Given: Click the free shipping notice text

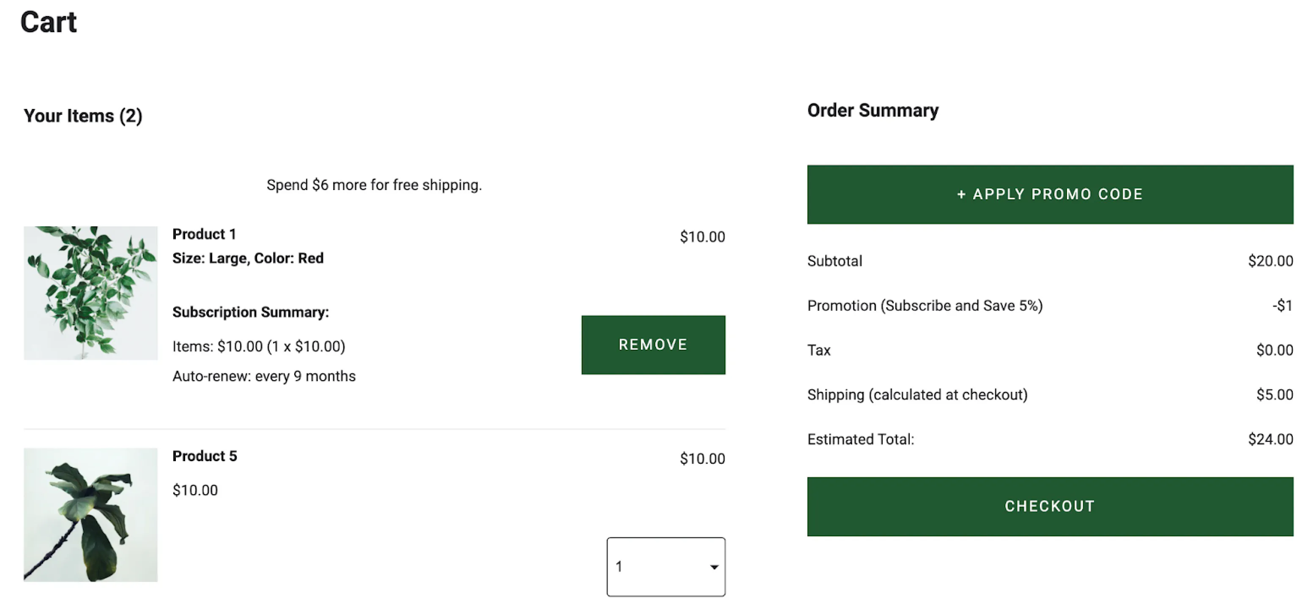Looking at the screenshot, I should tap(374, 185).
